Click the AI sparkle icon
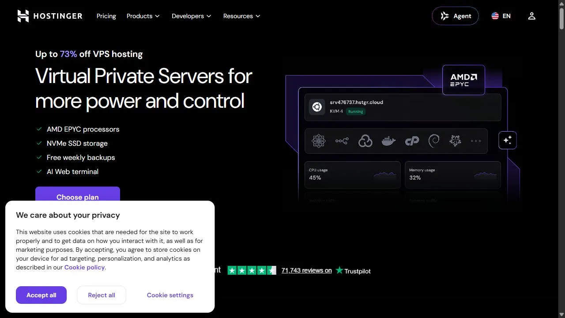 tap(508, 140)
